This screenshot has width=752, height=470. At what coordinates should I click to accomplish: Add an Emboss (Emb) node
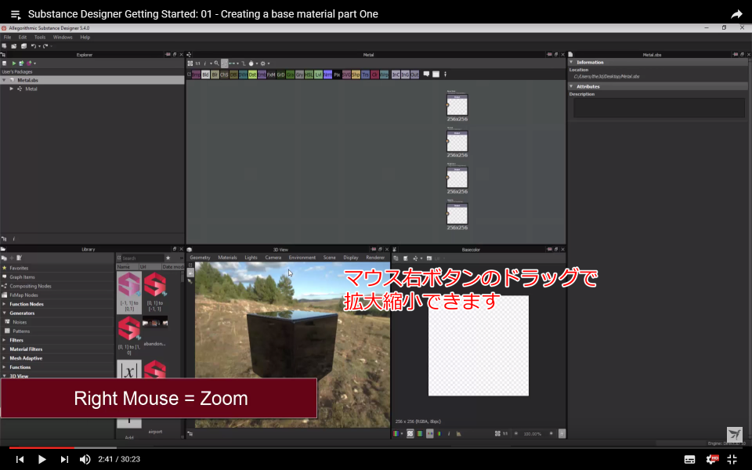pos(262,74)
